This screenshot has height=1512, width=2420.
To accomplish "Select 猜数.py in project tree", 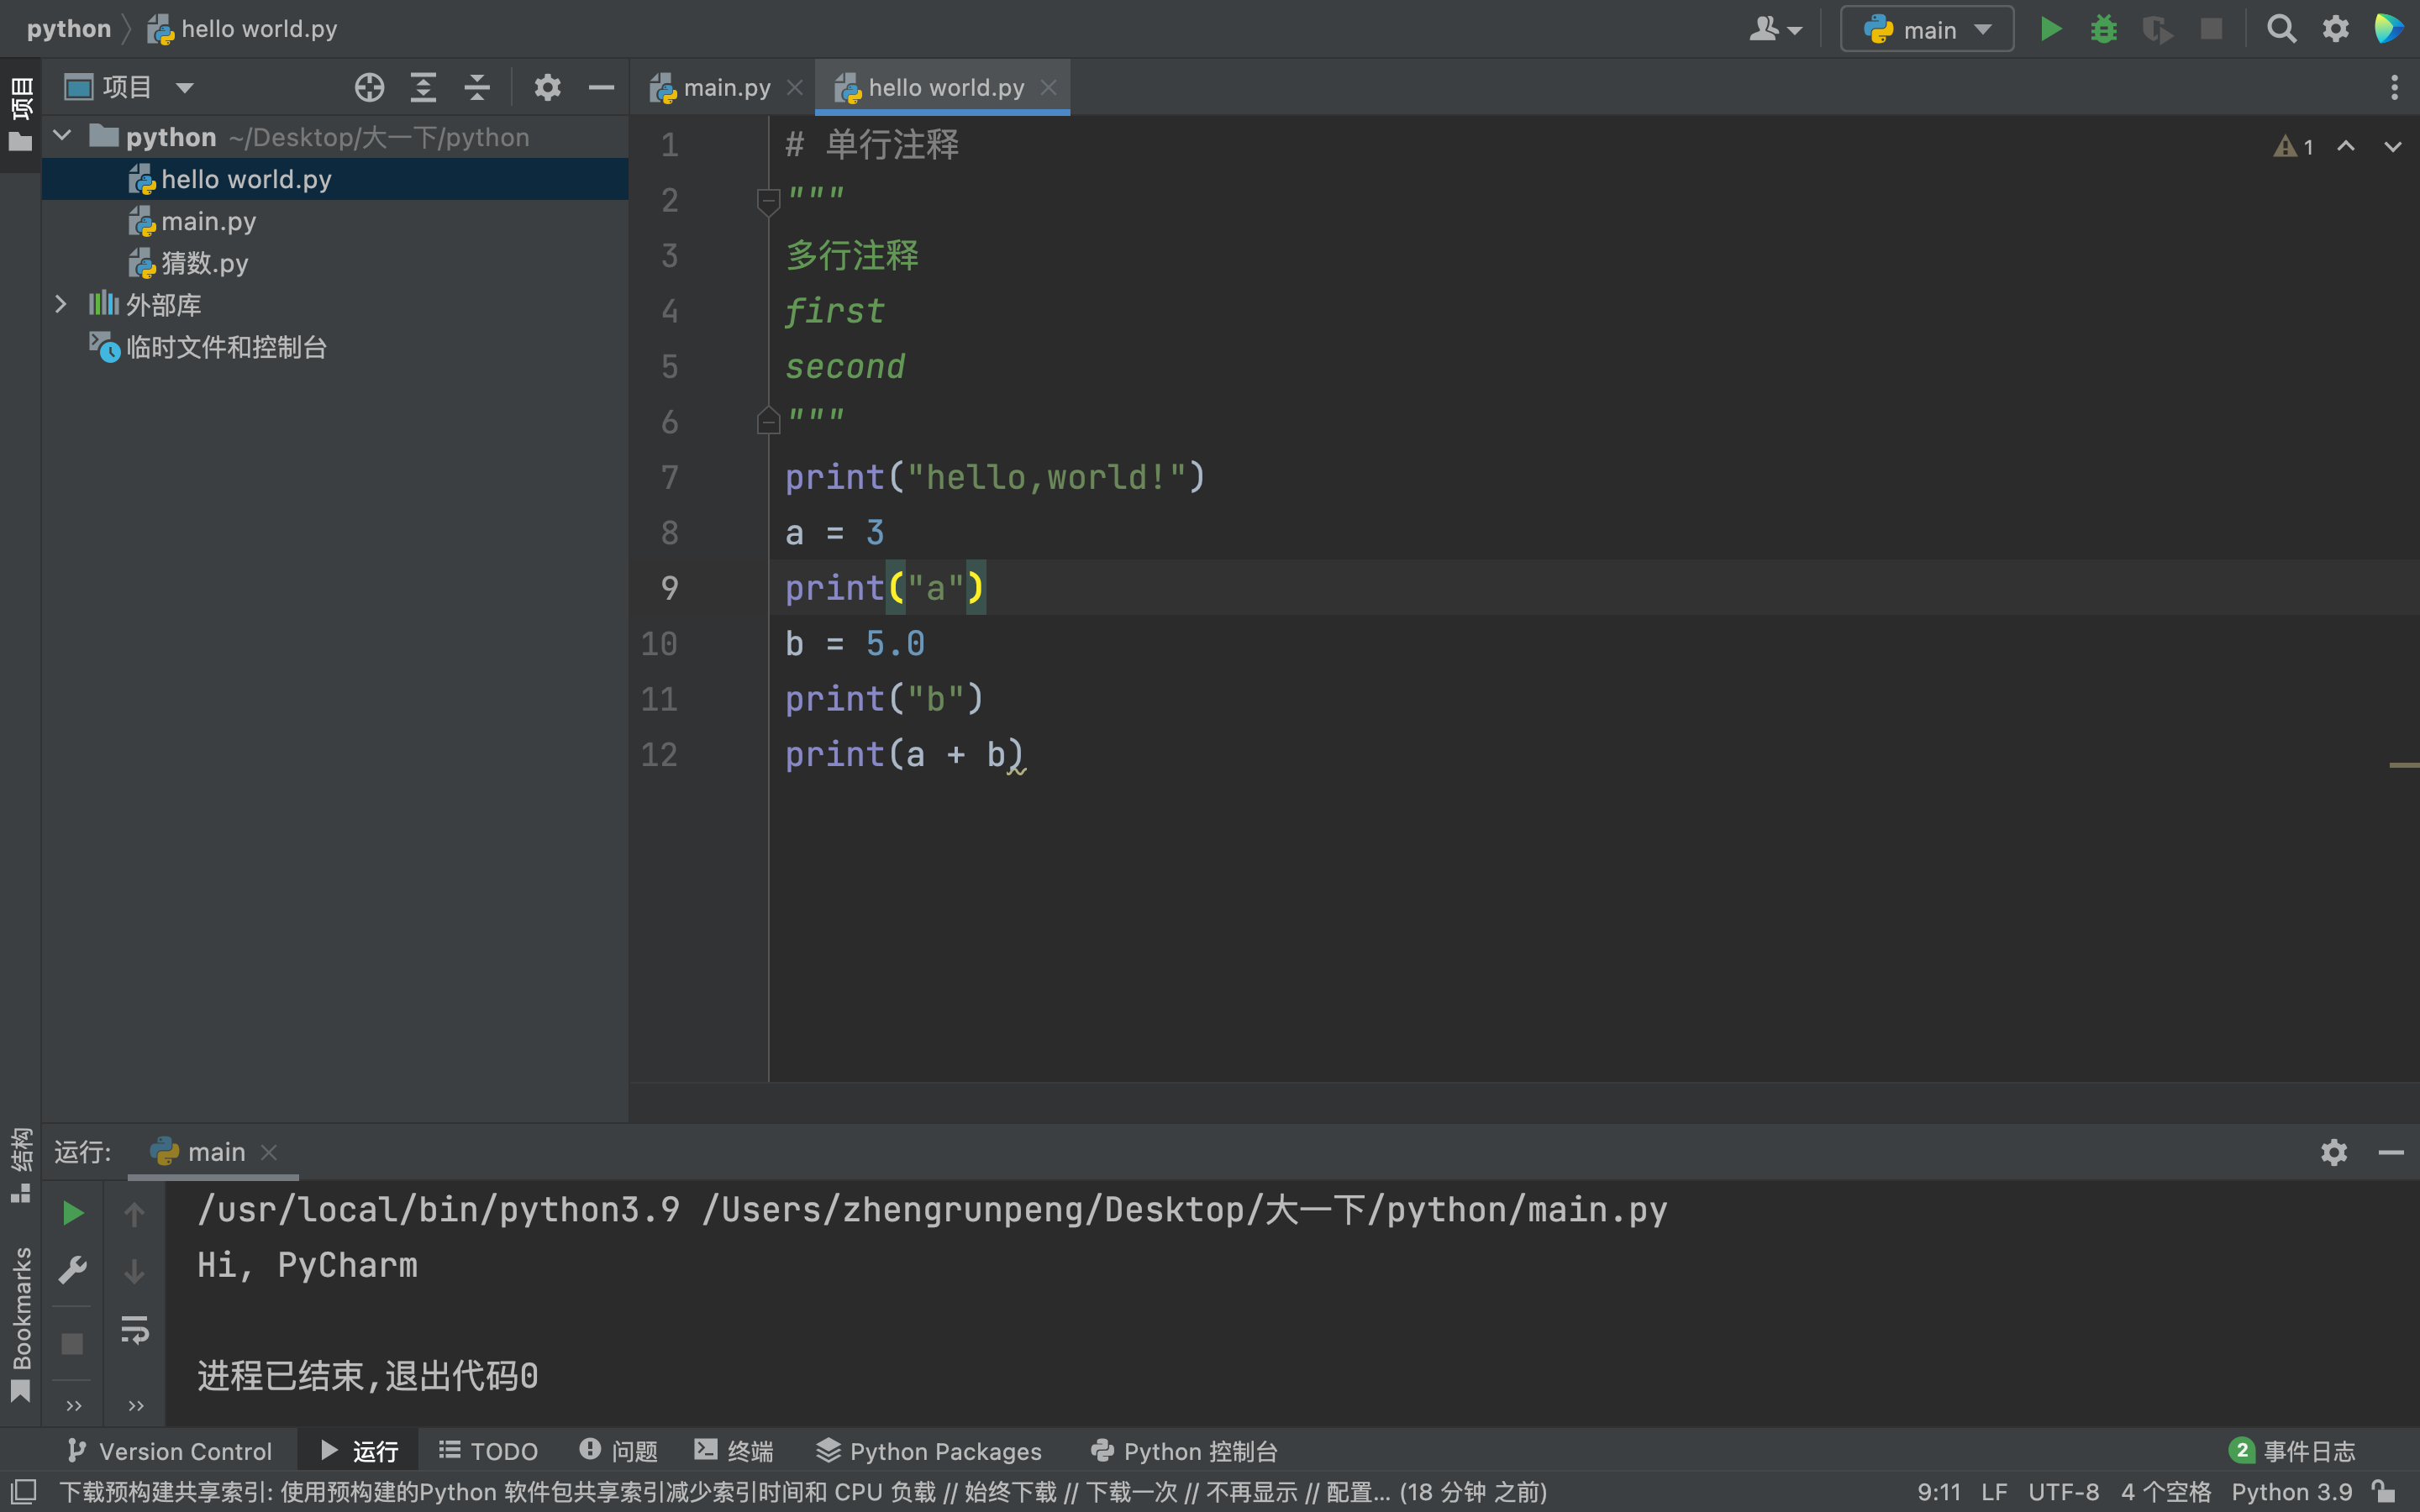I will [204, 263].
